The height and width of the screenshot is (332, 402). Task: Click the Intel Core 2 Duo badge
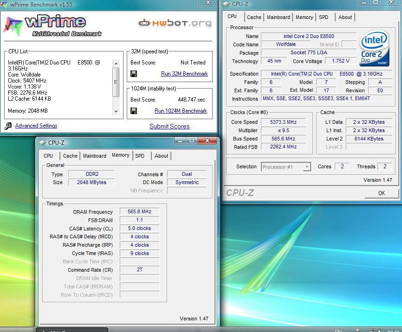(374, 48)
